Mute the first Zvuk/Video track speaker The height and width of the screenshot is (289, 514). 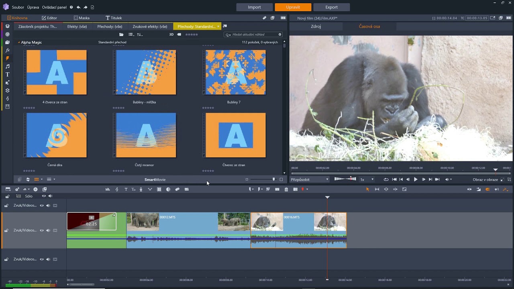[x=48, y=206]
